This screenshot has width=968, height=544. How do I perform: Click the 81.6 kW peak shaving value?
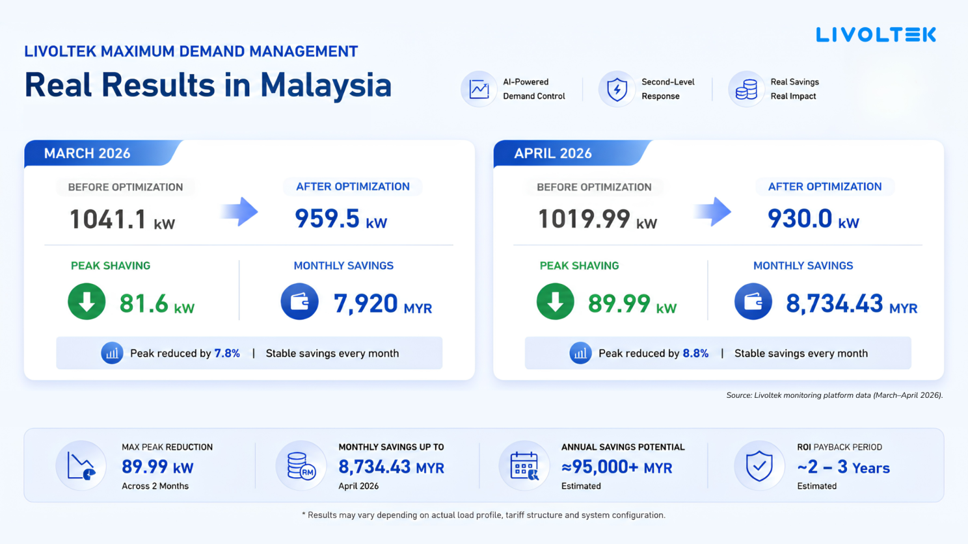pos(157,304)
